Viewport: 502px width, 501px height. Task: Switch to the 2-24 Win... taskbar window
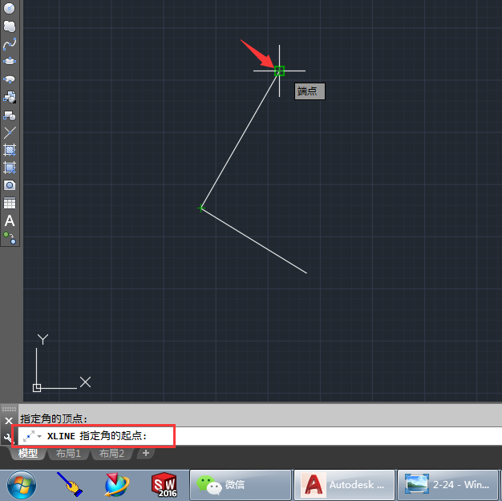click(448, 485)
